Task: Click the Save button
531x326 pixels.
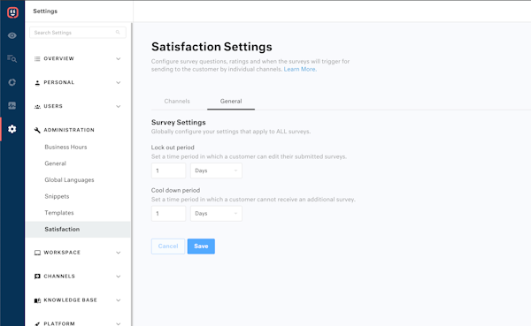Action: (201, 246)
